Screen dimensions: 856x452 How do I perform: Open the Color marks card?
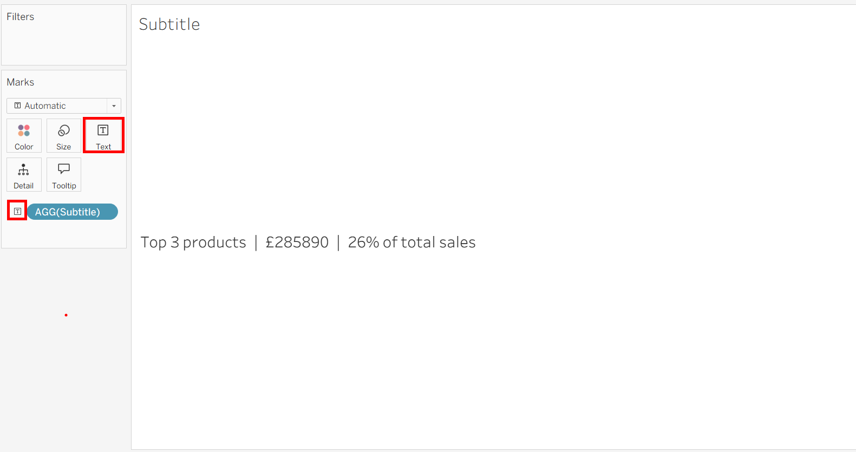pyautogui.click(x=24, y=135)
